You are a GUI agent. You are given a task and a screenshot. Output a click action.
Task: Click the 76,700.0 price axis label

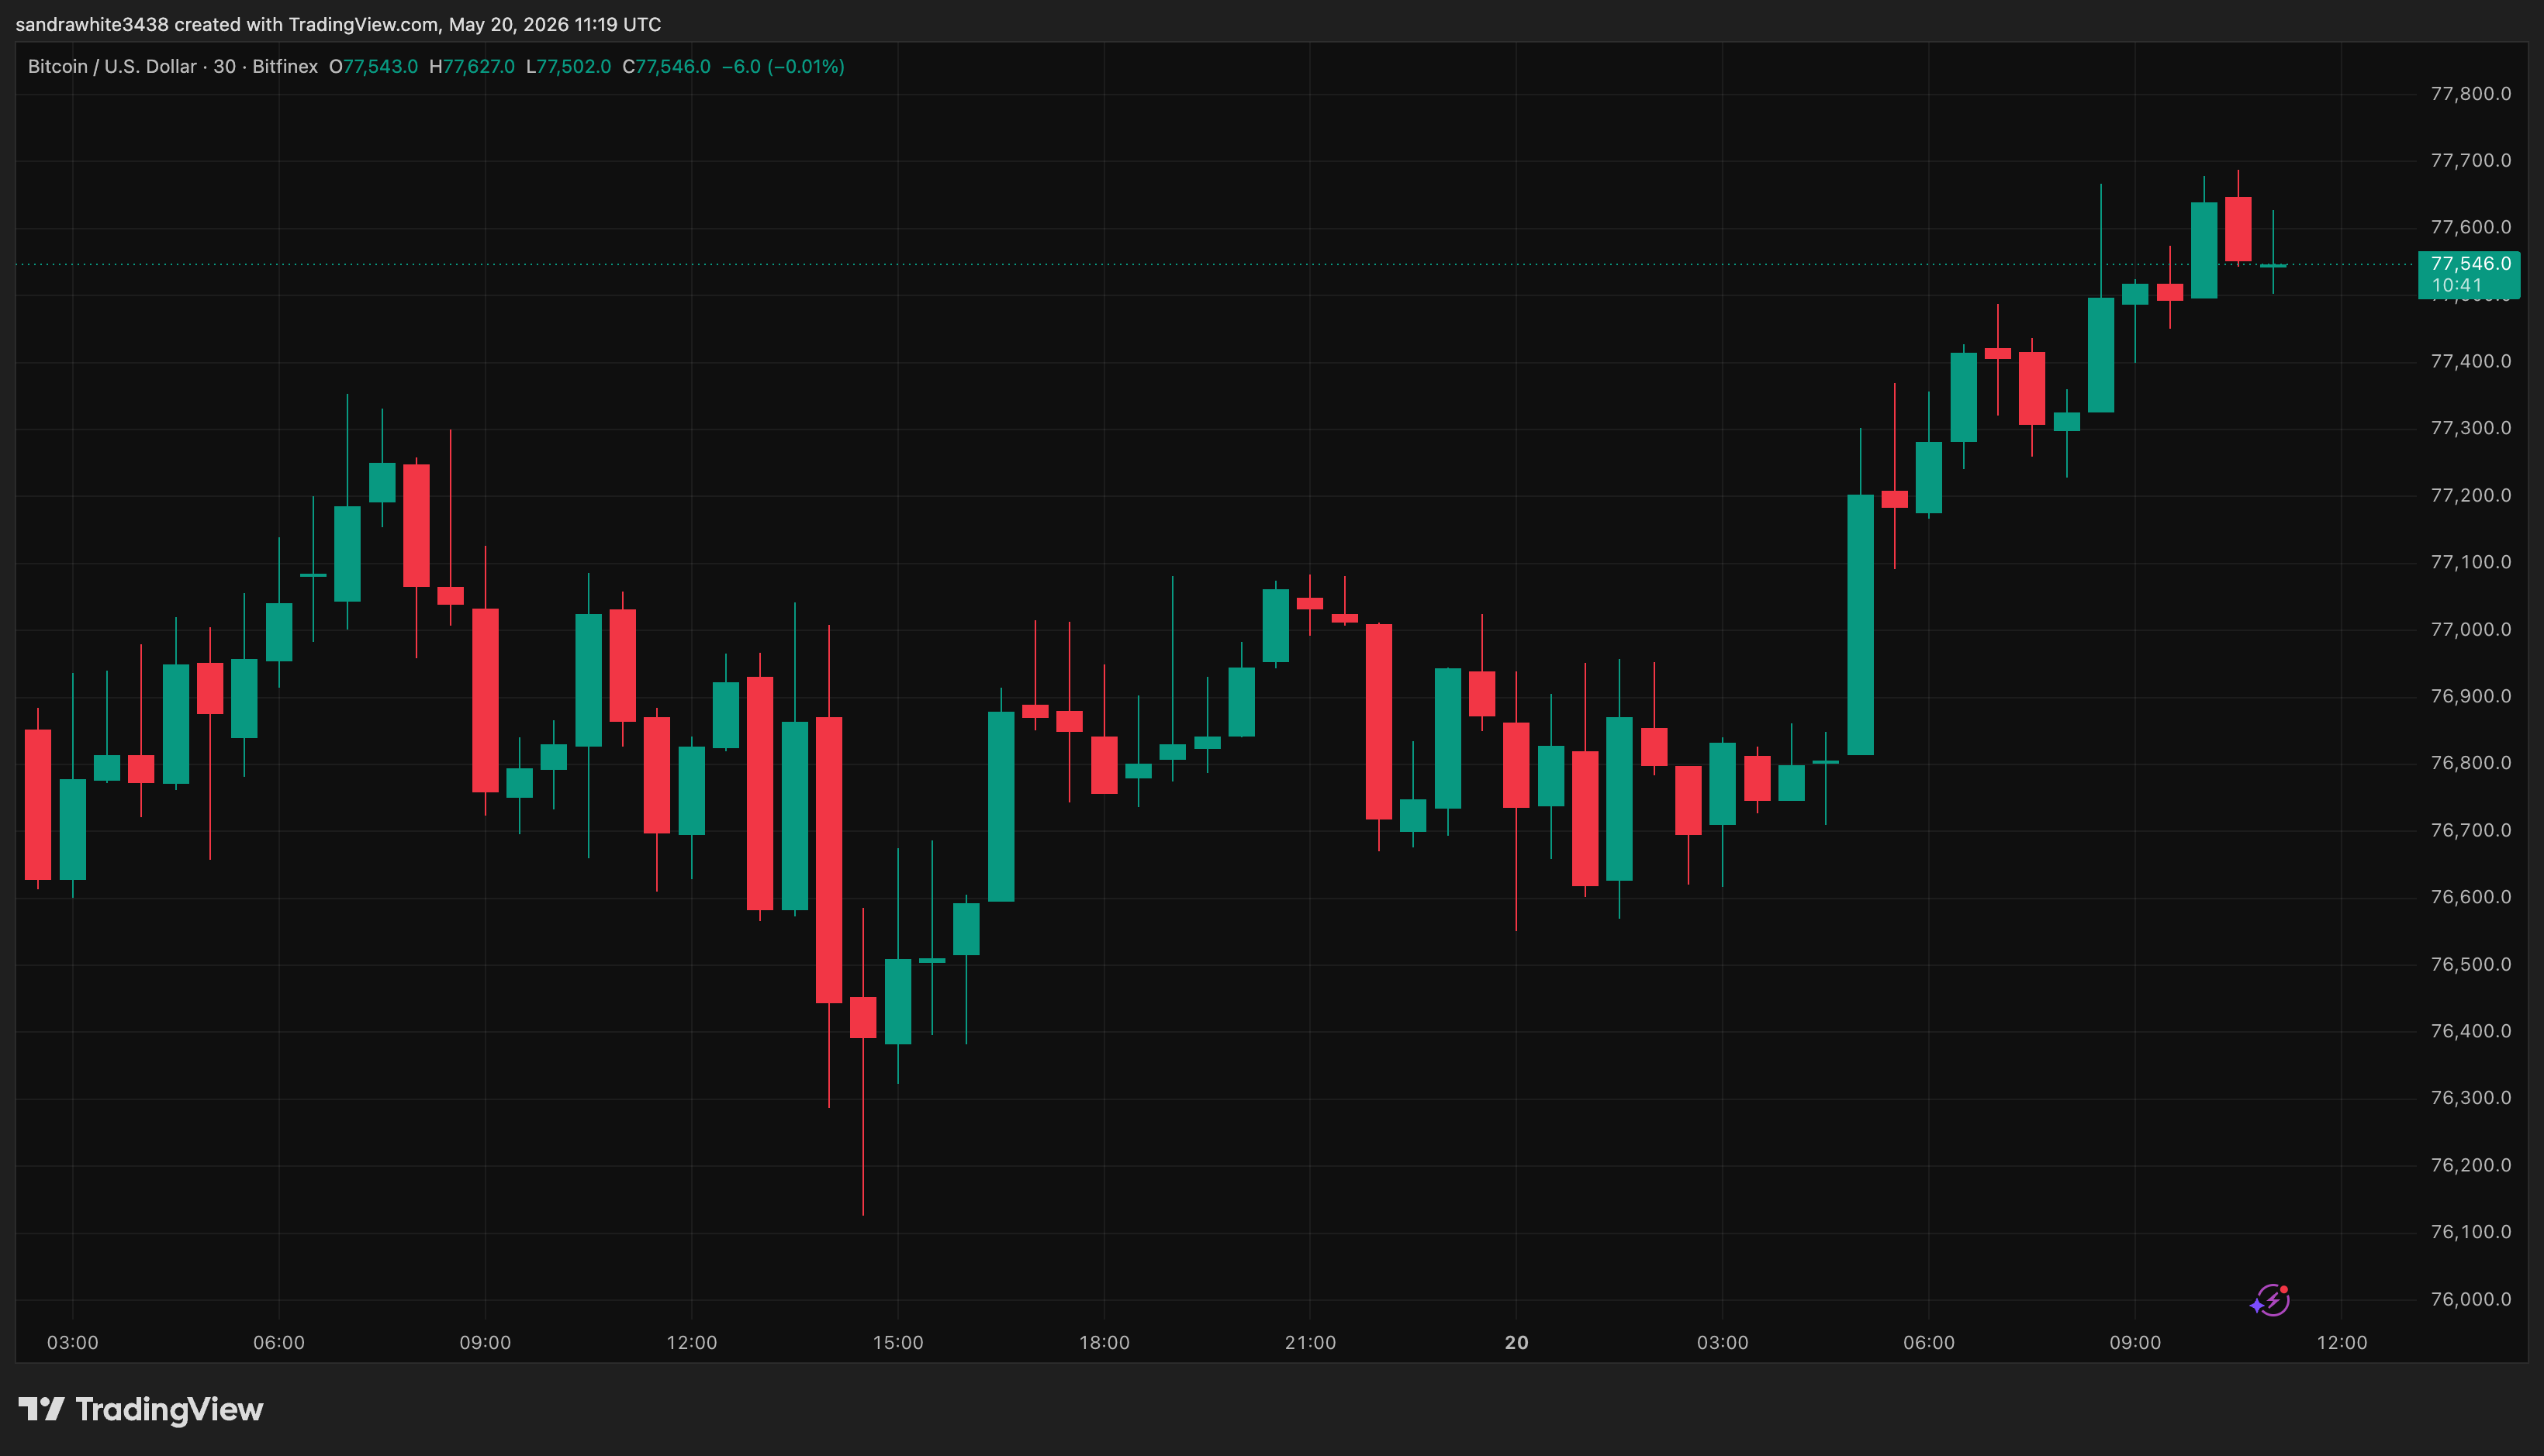2470,830
